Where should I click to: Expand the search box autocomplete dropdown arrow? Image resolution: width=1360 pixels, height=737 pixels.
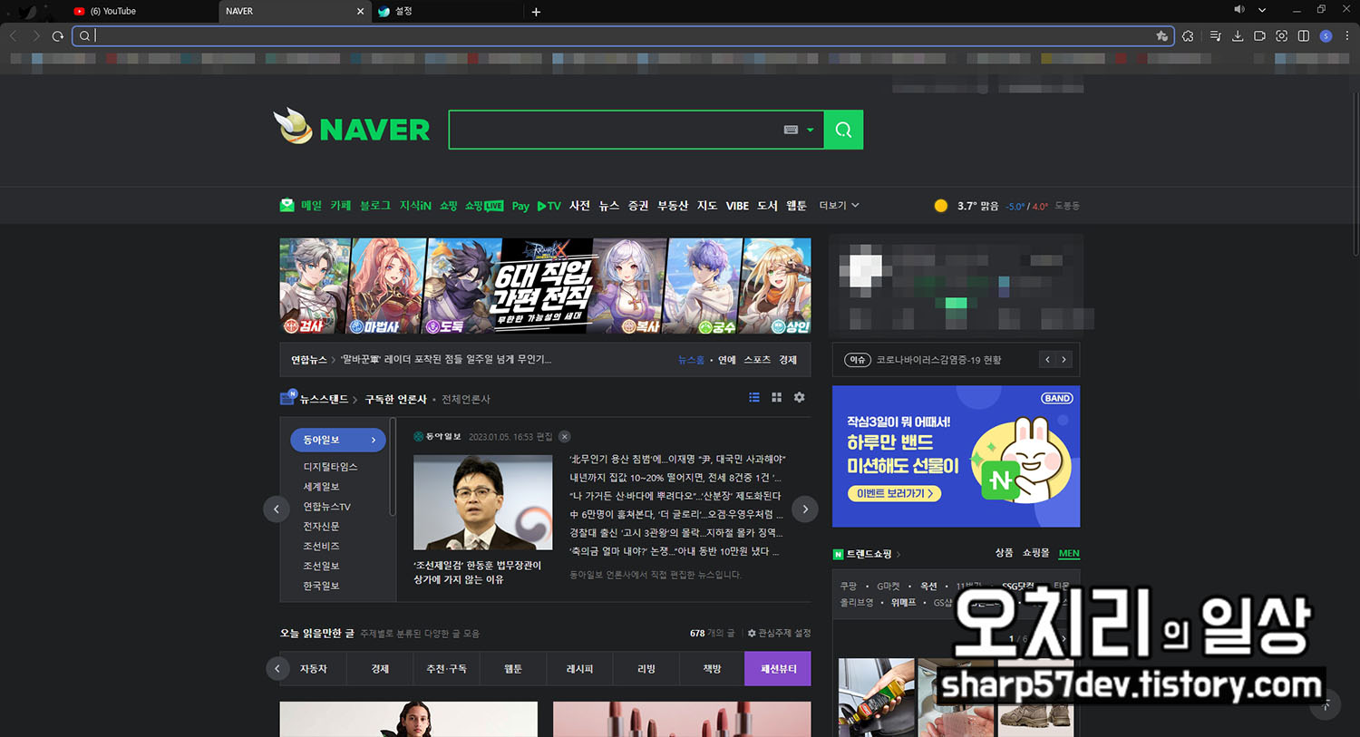coord(811,130)
